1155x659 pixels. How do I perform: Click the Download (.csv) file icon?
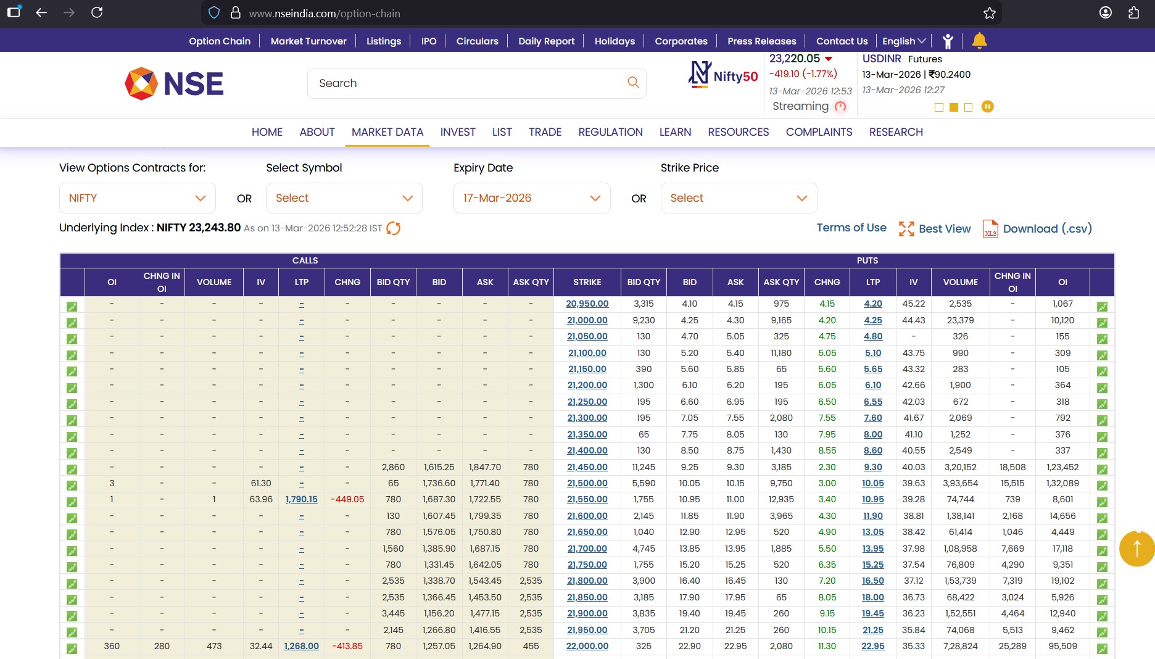click(990, 229)
